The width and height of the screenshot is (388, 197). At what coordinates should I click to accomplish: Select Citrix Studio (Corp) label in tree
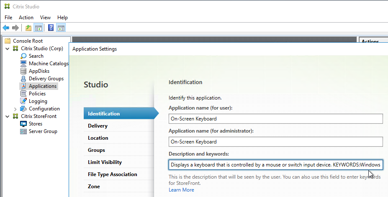(x=42, y=49)
